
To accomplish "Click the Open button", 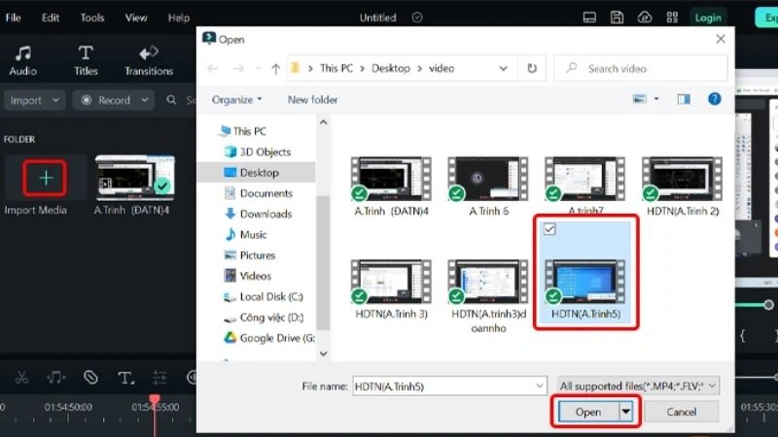I will point(588,412).
